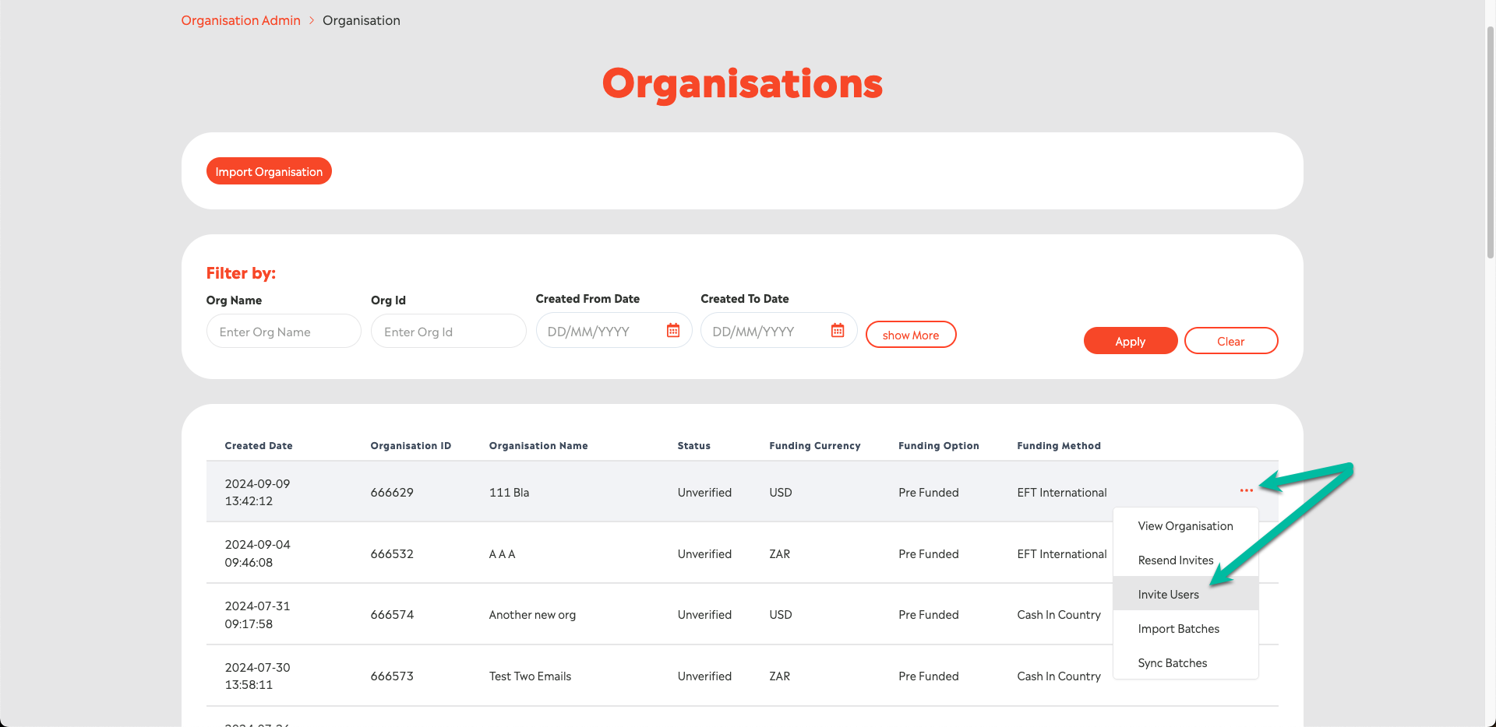Click Sync Batches menu option
Screen dimensions: 1496x727
pos(1172,663)
